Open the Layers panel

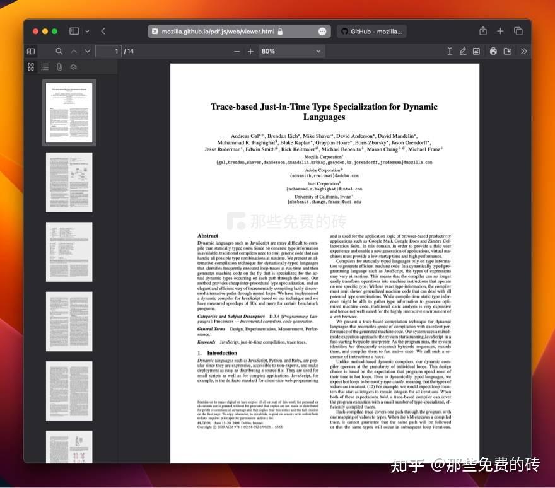(x=73, y=67)
